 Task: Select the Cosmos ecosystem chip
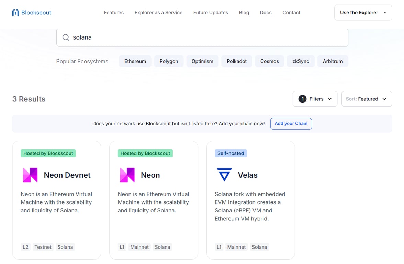pos(269,61)
